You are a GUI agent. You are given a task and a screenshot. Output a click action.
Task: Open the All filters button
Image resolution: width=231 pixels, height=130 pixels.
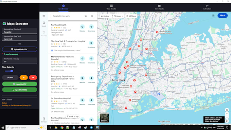(x=131, y=16)
